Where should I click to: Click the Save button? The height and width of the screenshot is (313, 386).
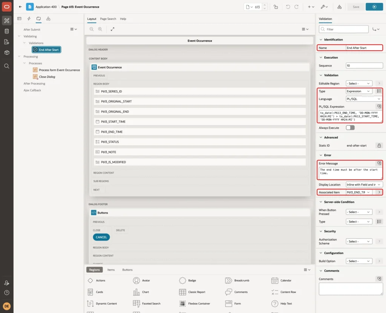pos(356,7)
